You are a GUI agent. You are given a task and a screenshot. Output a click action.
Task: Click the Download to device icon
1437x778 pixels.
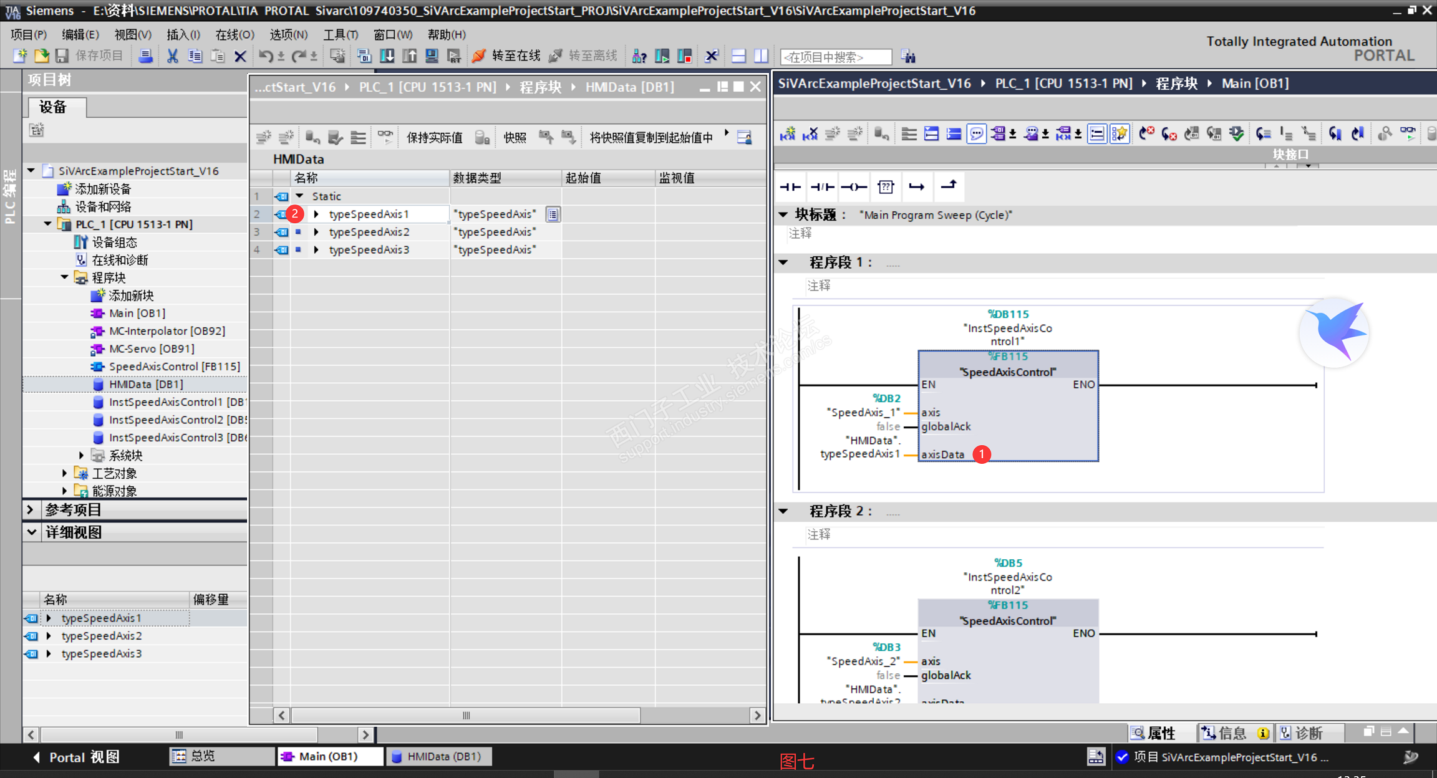[x=387, y=56]
